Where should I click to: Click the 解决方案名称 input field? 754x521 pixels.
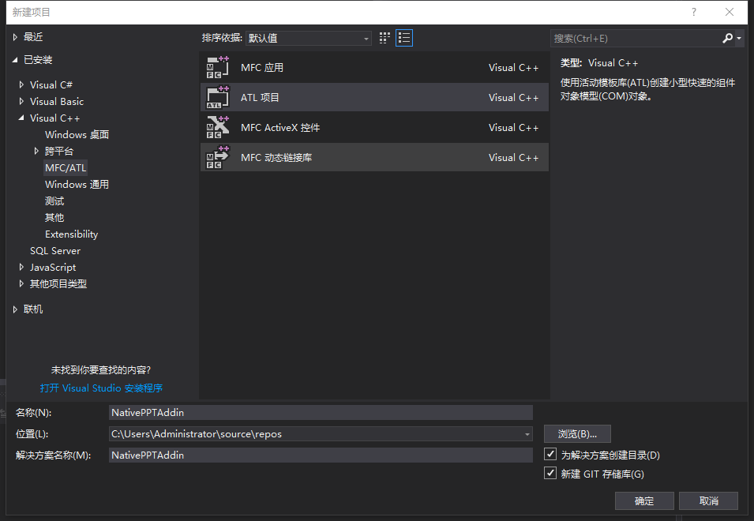[321, 455]
